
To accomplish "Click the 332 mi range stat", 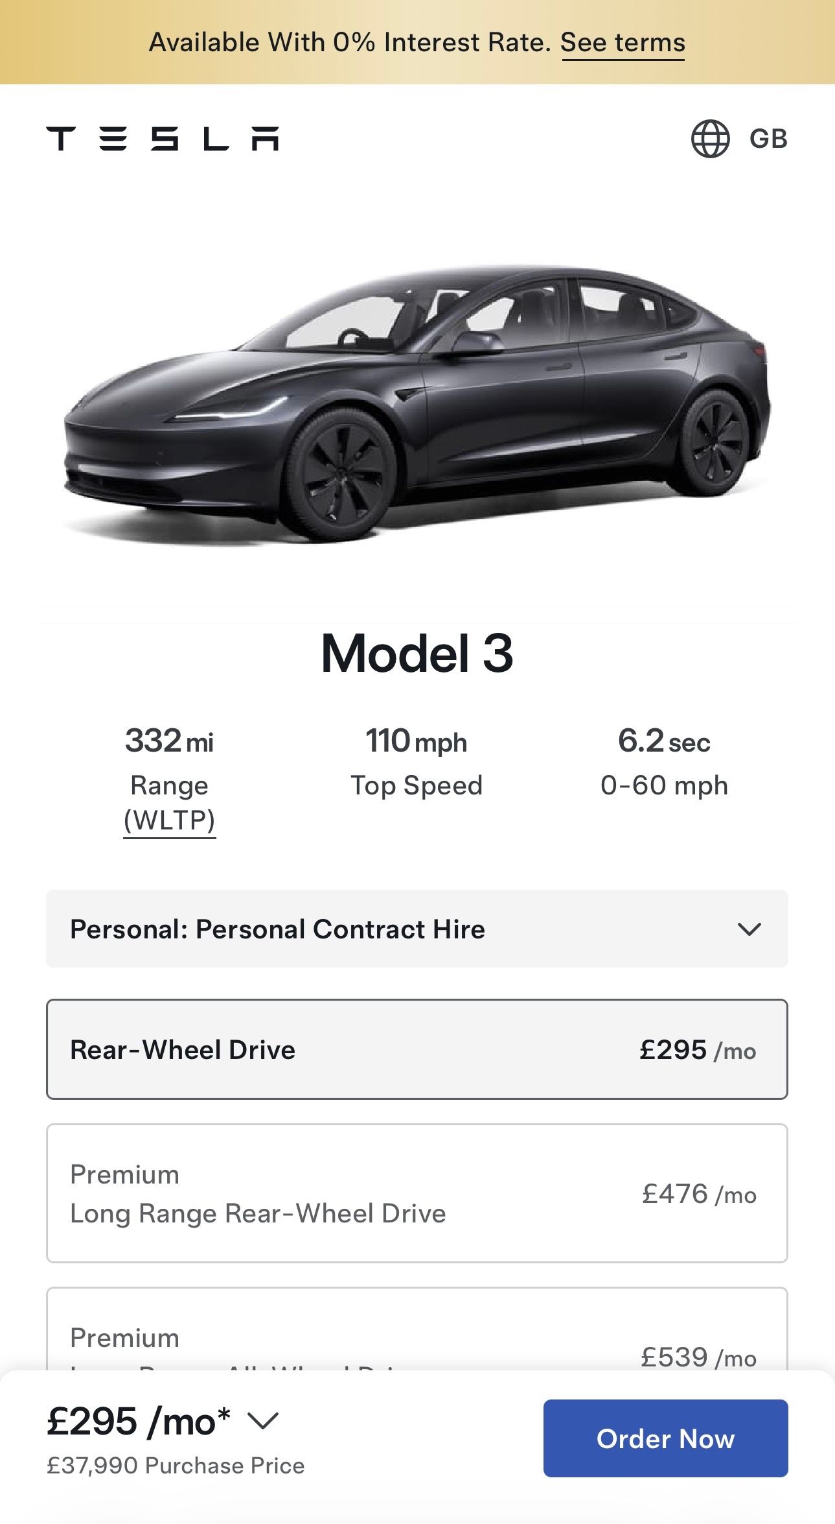I will point(170,741).
